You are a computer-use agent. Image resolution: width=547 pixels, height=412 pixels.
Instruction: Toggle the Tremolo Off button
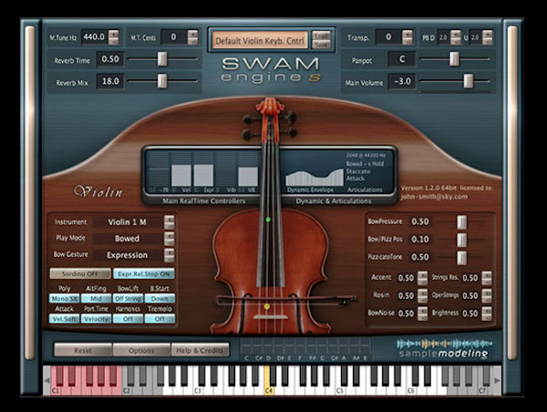(160, 319)
